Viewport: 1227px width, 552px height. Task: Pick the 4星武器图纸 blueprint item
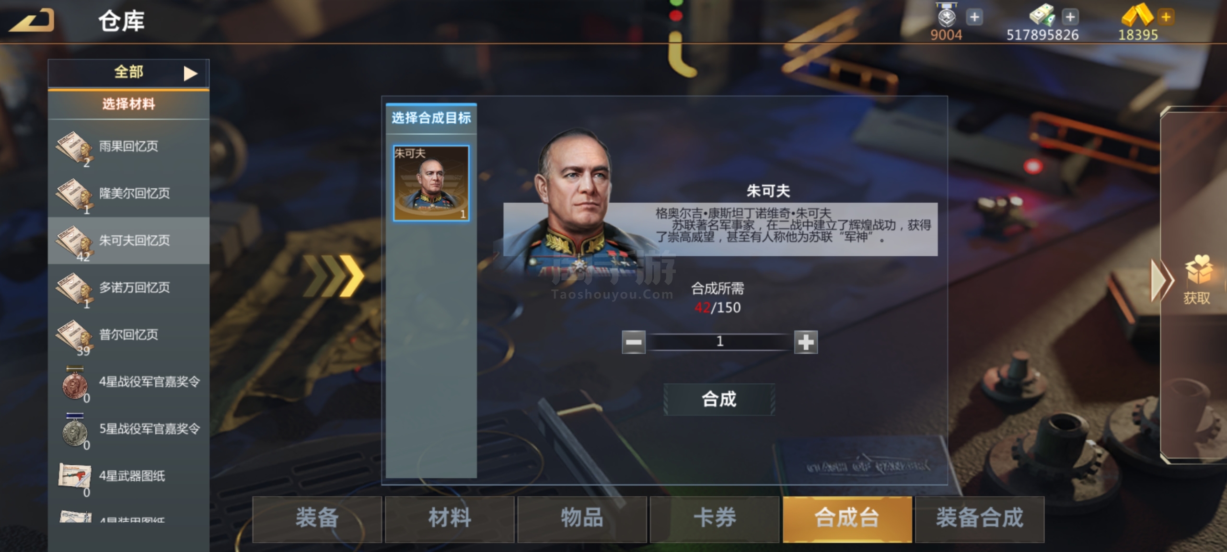click(x=75, y=477)
